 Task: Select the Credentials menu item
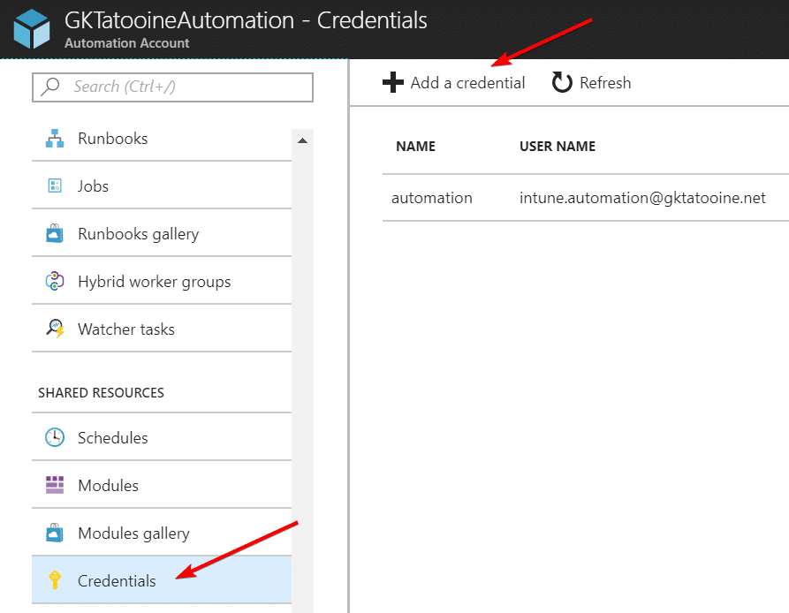pyautogui.click(x=162, y=580)
